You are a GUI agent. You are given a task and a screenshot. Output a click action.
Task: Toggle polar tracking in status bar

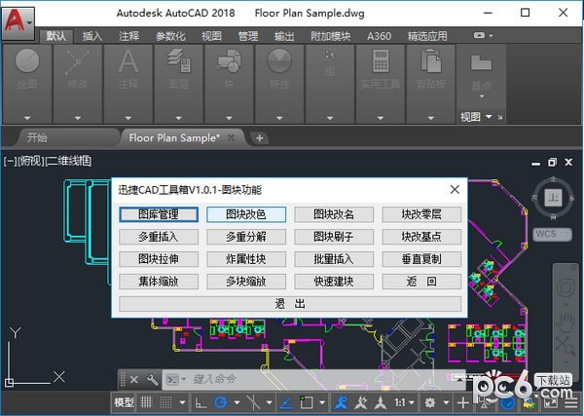click(x=222, y=402)
